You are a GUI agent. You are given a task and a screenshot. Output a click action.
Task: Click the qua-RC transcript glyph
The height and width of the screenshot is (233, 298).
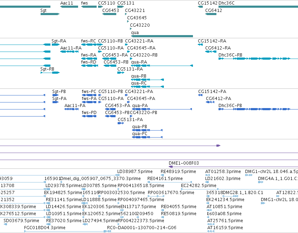[x=147, y=87]
